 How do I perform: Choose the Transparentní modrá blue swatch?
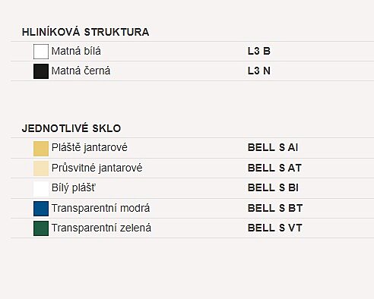pos(41,209)
